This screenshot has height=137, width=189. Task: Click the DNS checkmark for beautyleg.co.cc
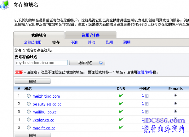(x=121, y=104)
